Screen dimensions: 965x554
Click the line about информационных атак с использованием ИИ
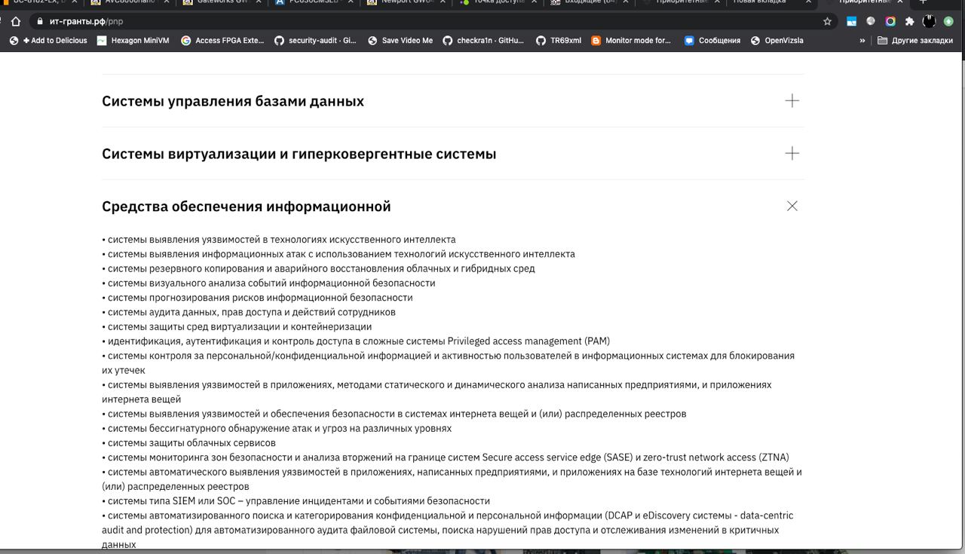pos(339,254)
